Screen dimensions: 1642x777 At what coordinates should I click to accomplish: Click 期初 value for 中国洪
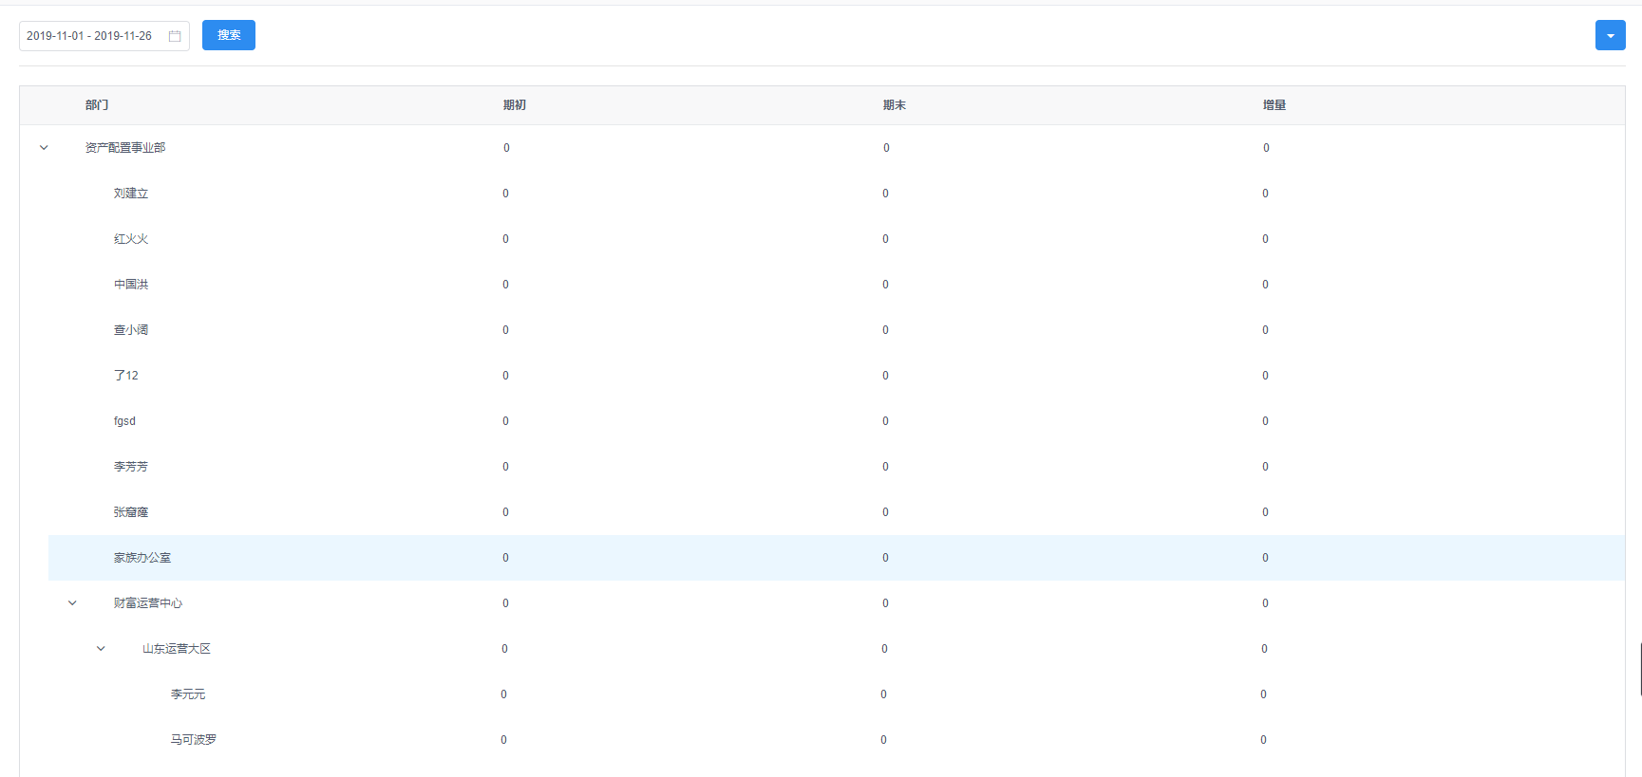tap(505, 285)
